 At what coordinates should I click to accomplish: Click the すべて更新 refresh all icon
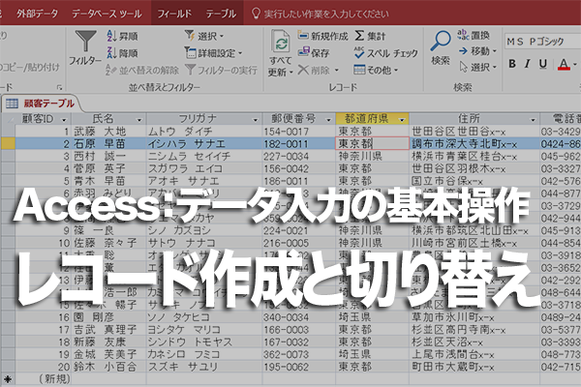(281, 42)
